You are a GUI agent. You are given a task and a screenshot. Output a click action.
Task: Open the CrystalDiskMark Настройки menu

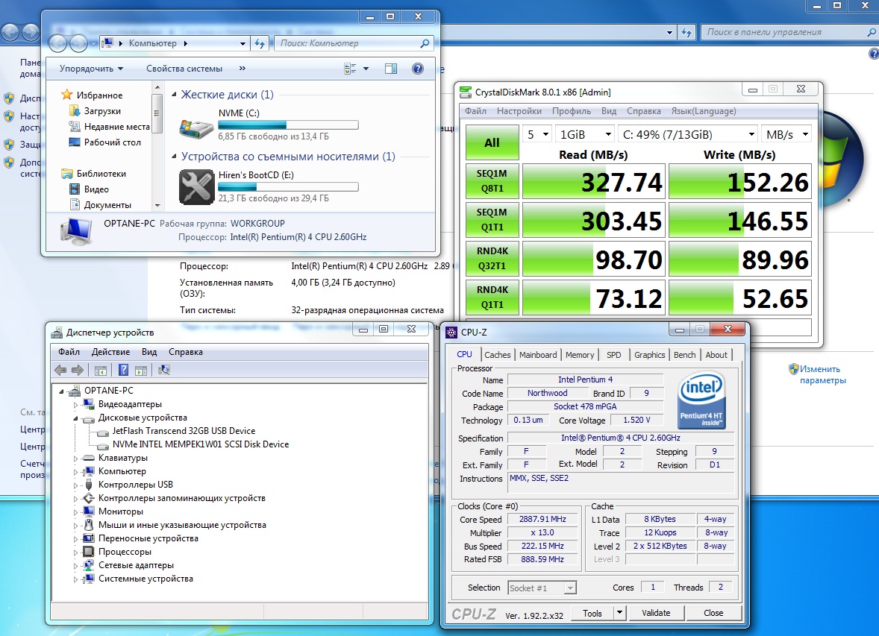[x=519, y=111]
